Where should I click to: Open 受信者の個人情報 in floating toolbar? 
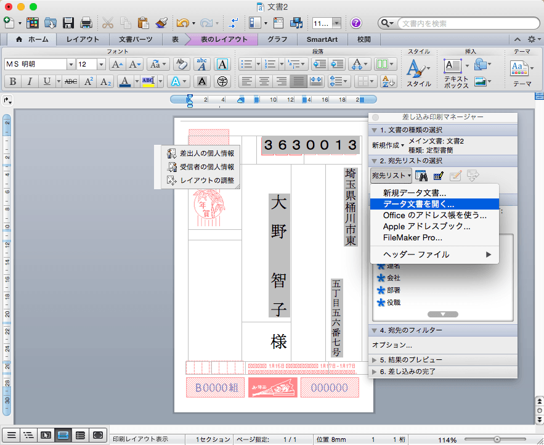coord(200,166)
